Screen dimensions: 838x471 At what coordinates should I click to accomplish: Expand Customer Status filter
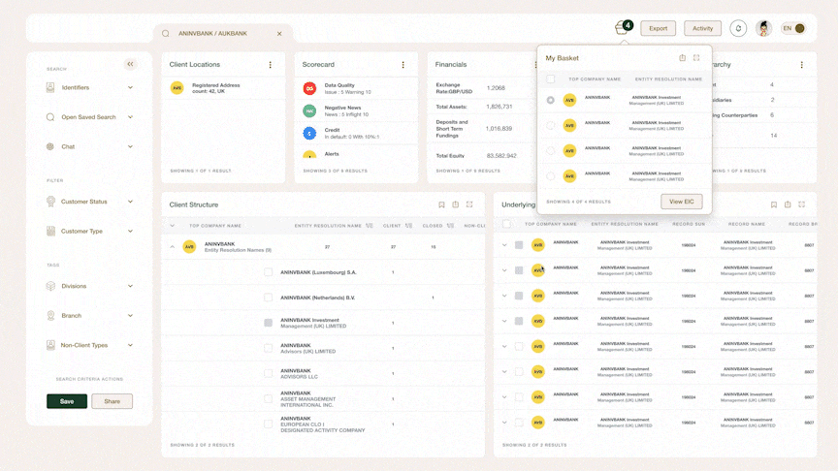(130, 202)
